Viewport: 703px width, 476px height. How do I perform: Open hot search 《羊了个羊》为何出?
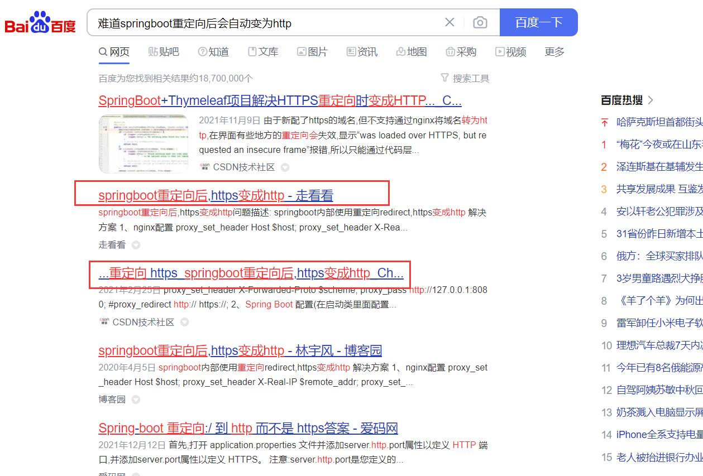(659, 301)
